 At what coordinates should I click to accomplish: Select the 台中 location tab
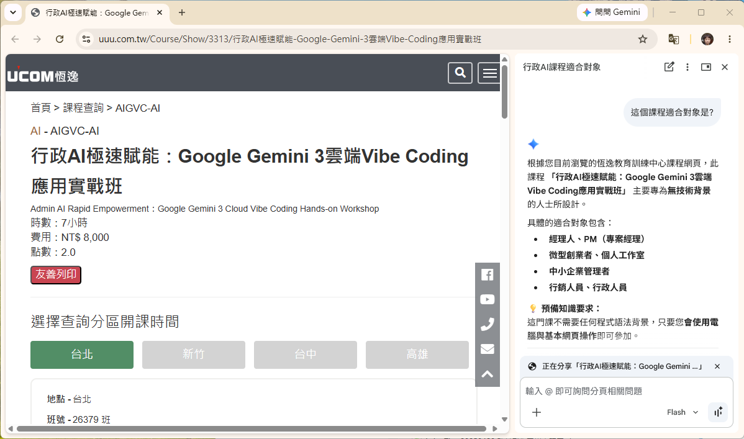coord(306,355)
